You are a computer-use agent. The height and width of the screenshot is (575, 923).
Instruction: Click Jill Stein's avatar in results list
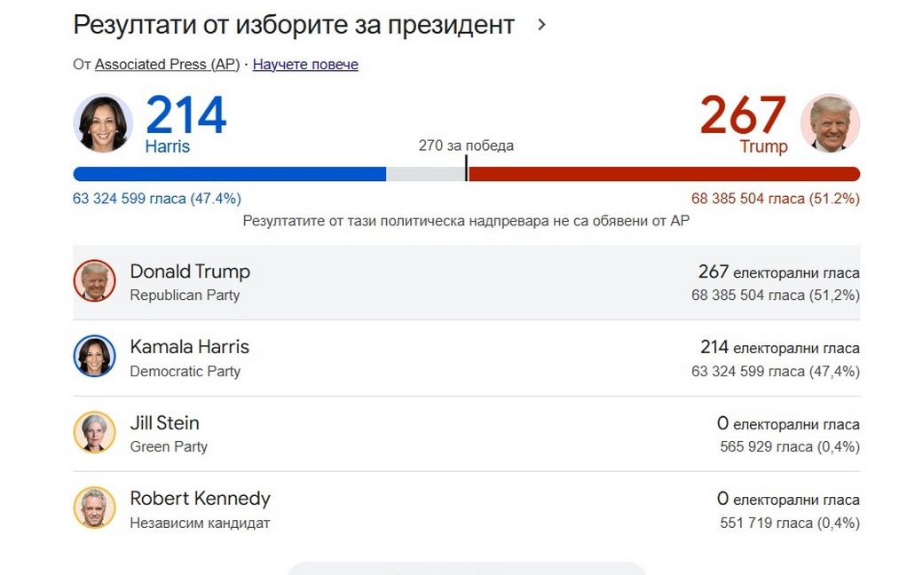[x=94, y=432]
